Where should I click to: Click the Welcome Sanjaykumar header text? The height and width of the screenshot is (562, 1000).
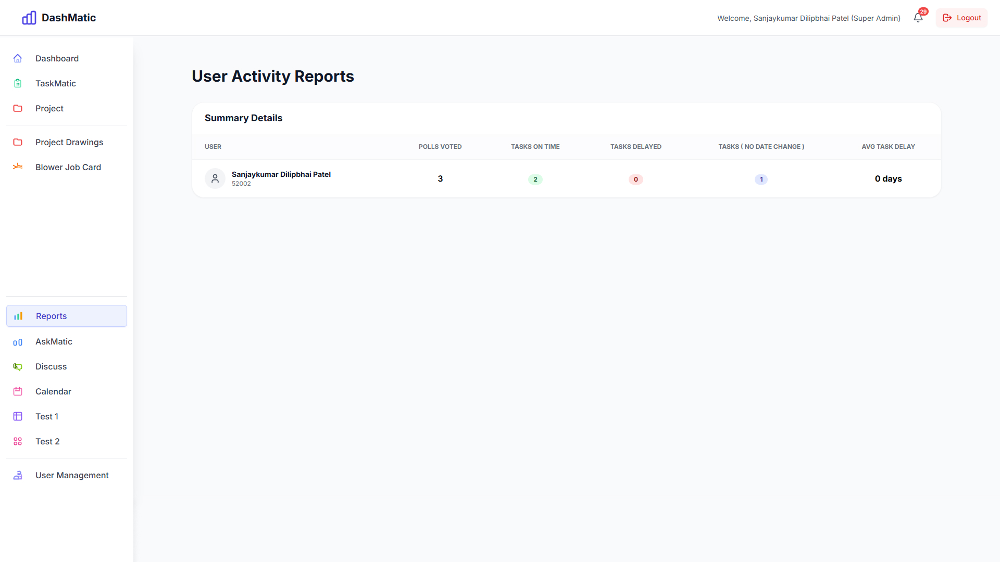808,18
